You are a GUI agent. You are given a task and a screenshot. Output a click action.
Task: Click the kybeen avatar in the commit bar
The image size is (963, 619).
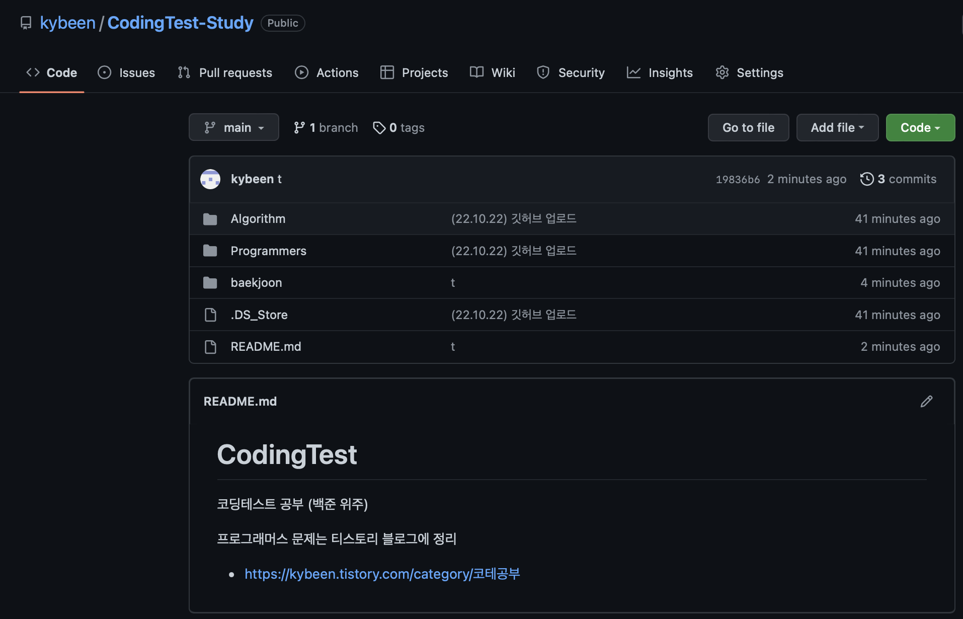[x=210, y=179]
